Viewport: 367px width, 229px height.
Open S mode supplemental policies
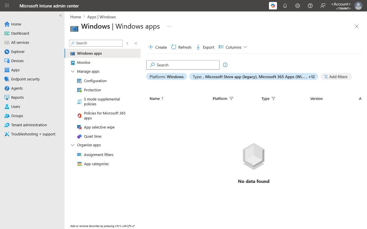103,102
